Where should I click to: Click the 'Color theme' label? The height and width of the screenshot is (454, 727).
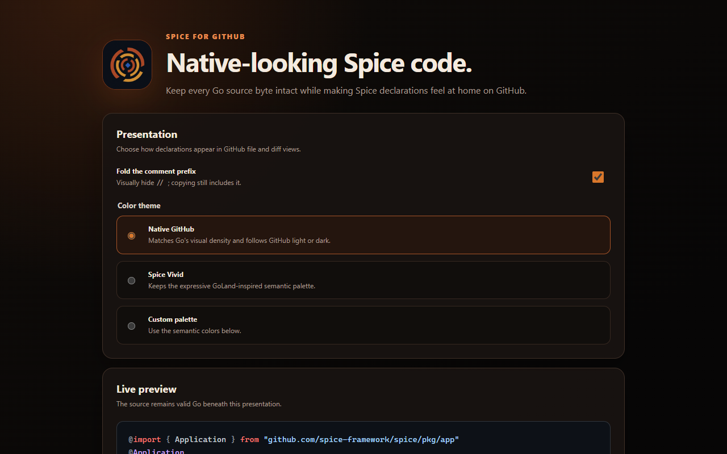point(139,205)
